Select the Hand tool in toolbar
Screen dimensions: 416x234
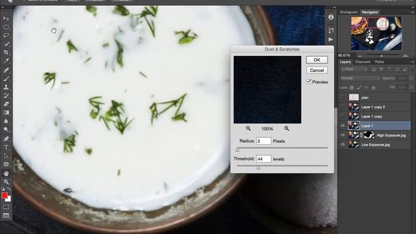click(6, 174)
